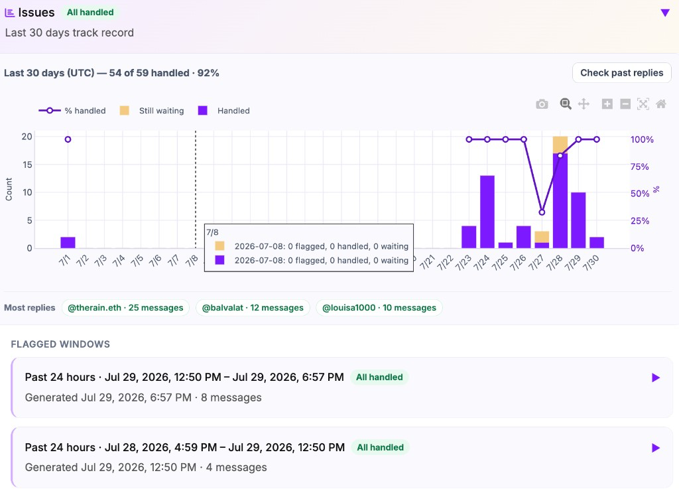Click the Zoom in plus icon
Image resolution: width=679 pixels, height=495 pixels.
click(607, 104)
